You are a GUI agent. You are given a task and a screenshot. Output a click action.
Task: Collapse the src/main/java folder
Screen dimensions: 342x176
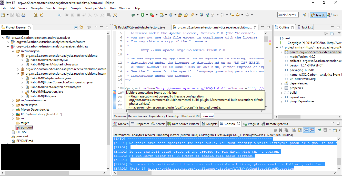coord(13,51)
